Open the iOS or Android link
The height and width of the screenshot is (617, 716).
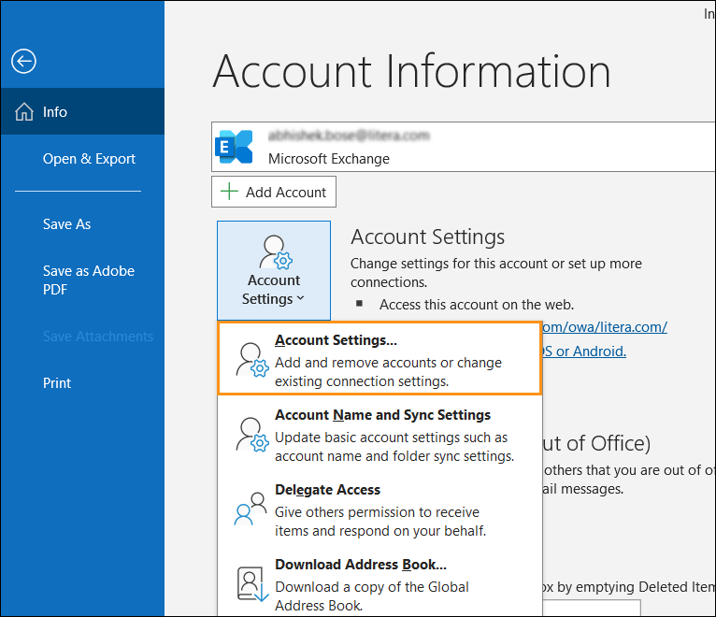[584, 351]
